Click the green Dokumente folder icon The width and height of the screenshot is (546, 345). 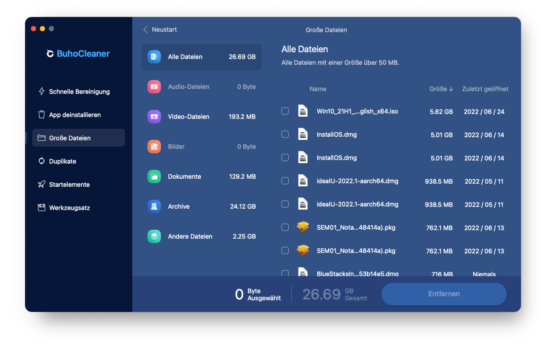(x=154, y=177)
